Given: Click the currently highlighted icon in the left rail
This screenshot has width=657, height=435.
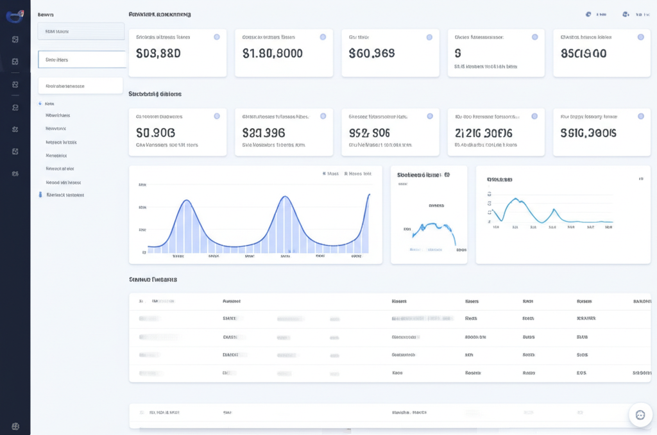Looking at the screenshot, I should click(x=15, y=61).
